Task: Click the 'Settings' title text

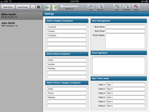Action: [49, 14]
